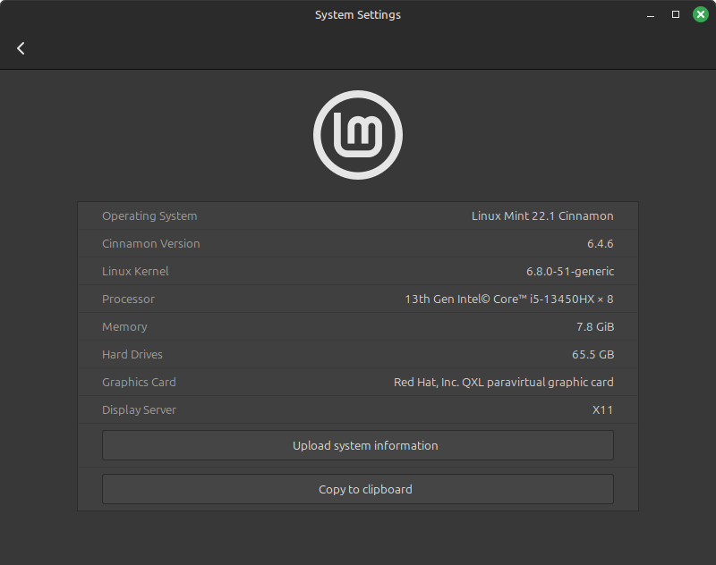
Task: Select the 13th Gen Intel Core processor value
Action: 508,299
